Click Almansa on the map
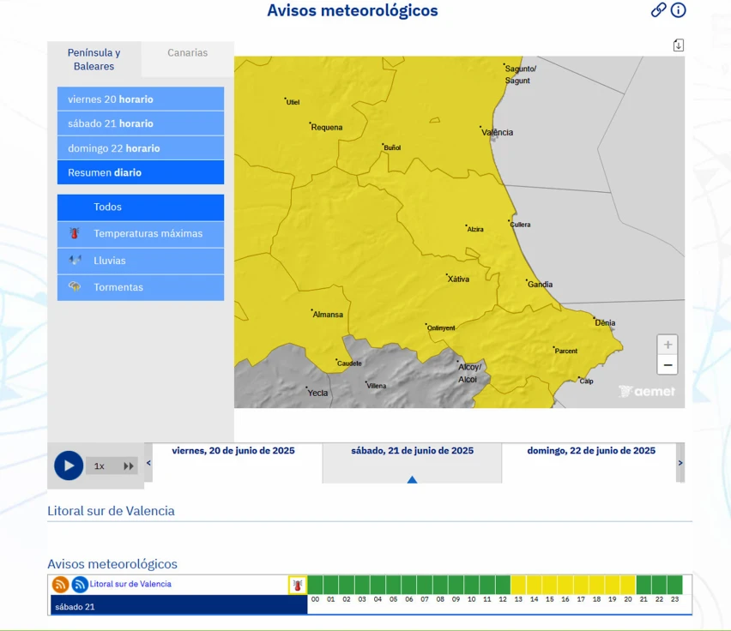731x631 pixels. pyautogui.click(x=328, y=315)
